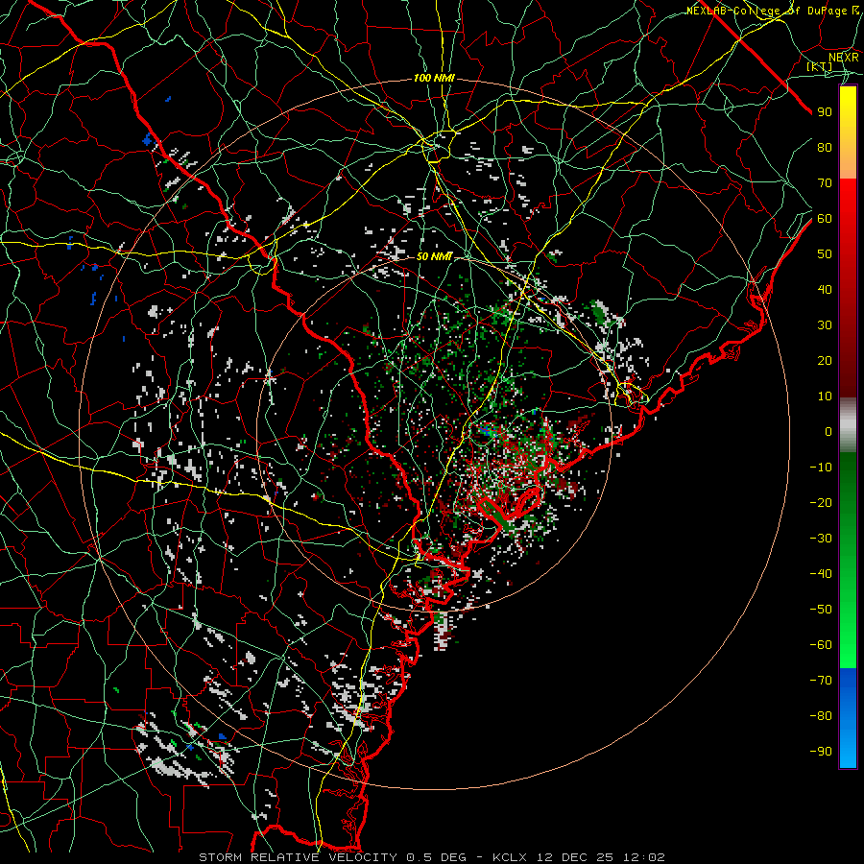Click the 80 value on velocity scale
This screenshot has height=864, width=864.
click(x=825, y=147)
